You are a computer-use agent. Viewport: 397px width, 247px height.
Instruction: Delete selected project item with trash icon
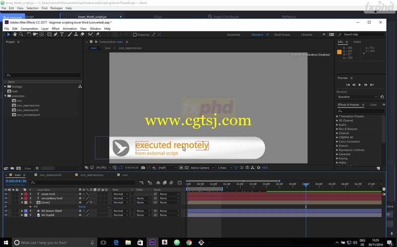37,168
